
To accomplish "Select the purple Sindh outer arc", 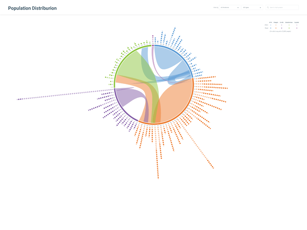I will pos(122,109).
